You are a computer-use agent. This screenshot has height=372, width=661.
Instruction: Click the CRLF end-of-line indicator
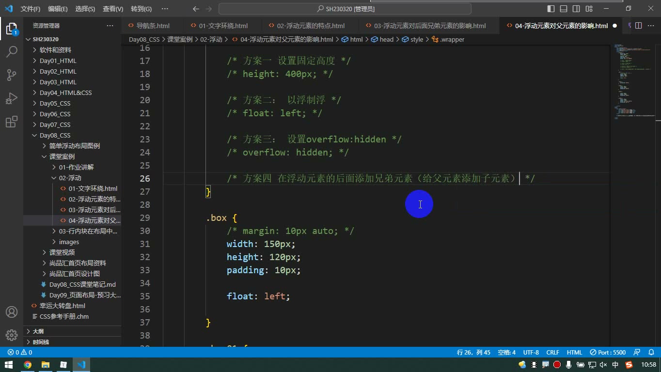552,353
